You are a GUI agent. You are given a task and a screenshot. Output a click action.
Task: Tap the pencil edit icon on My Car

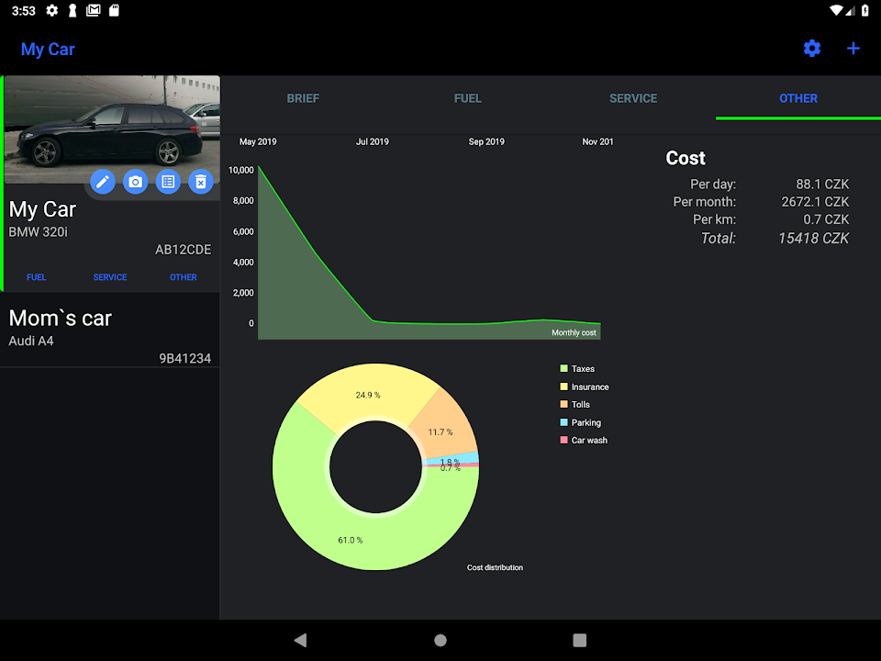pos(103,182)
